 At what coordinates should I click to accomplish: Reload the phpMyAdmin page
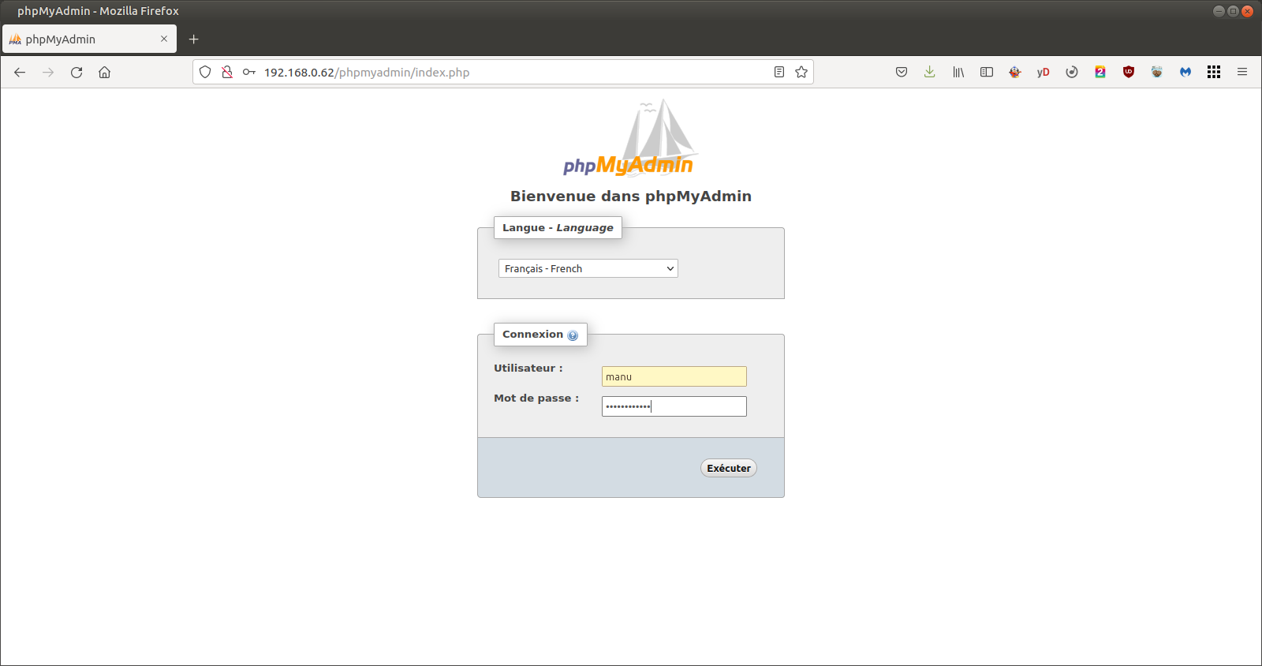click(x=77, y=72)
